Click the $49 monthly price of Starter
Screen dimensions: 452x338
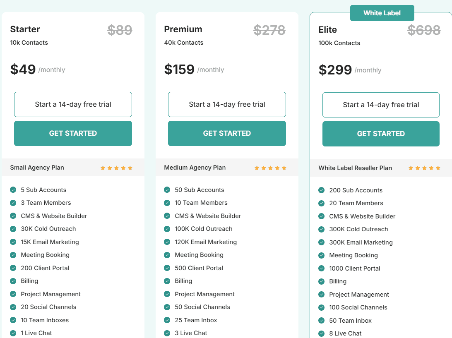click(x=24, y=69)
